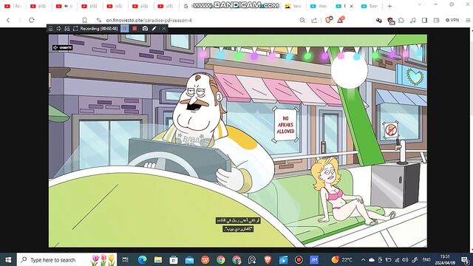Screen dimensions: 473x266
Task: Select Bandicam rectangle area find icon
Action: [x=67, y=28]
